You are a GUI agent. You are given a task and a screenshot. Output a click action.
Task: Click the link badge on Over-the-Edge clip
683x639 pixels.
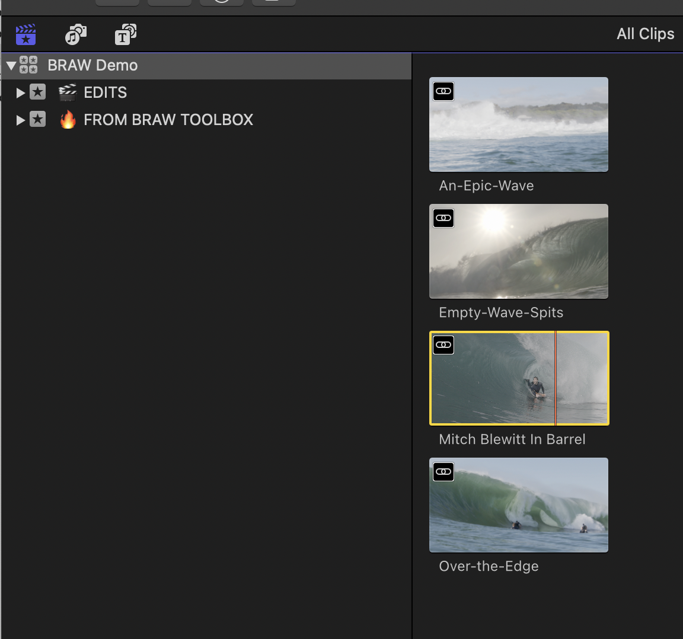point(443,472)
